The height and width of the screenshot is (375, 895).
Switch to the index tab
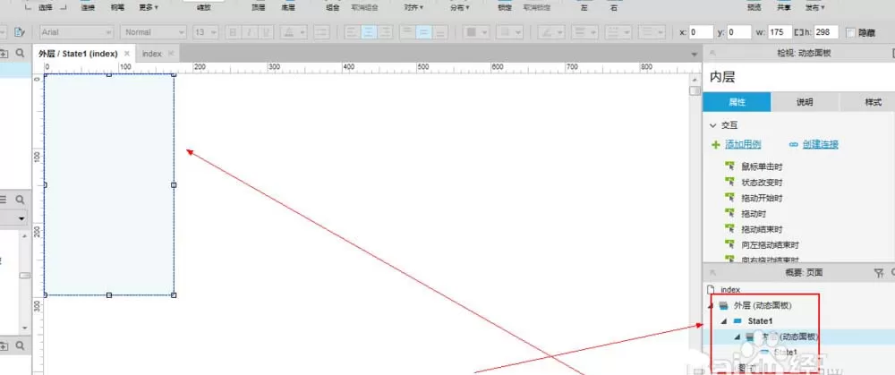152,54
